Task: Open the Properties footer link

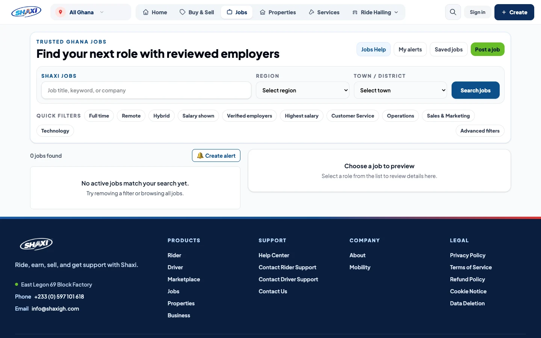Action: coord(181,303)
